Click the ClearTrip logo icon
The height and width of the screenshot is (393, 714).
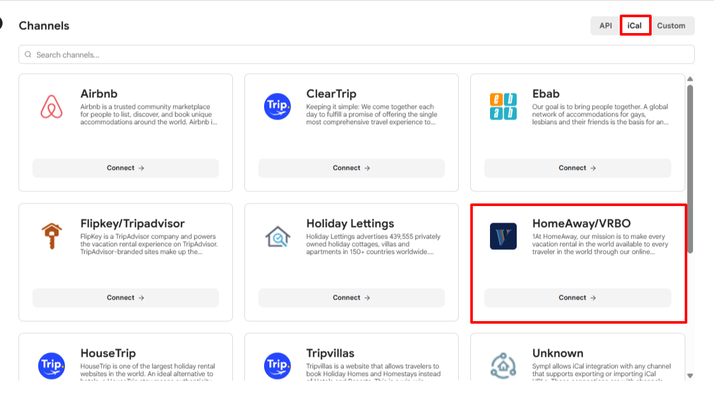pyautogui.click(x=277, y=106)
